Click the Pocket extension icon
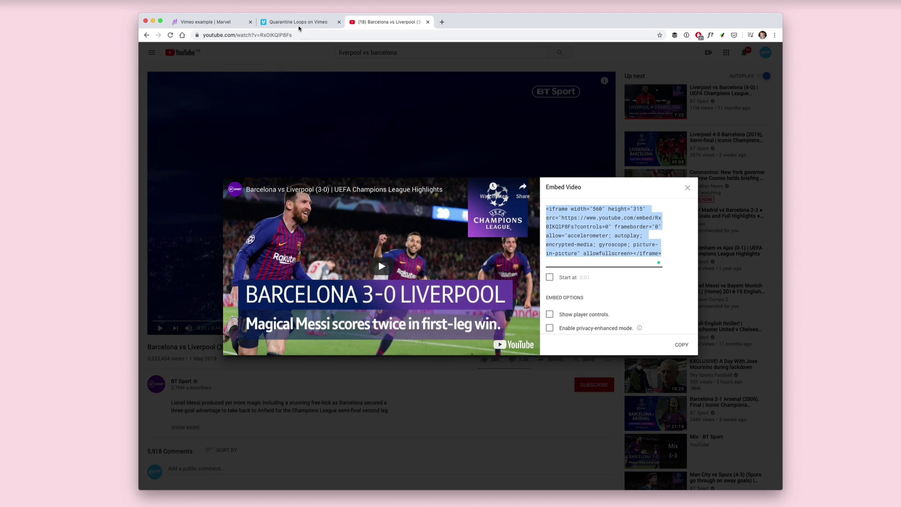901x507 pixels. (734, 35)
